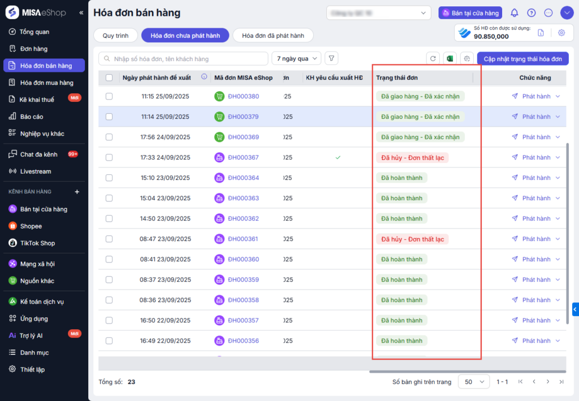Open order link ĐH000369

click(243, 137)
